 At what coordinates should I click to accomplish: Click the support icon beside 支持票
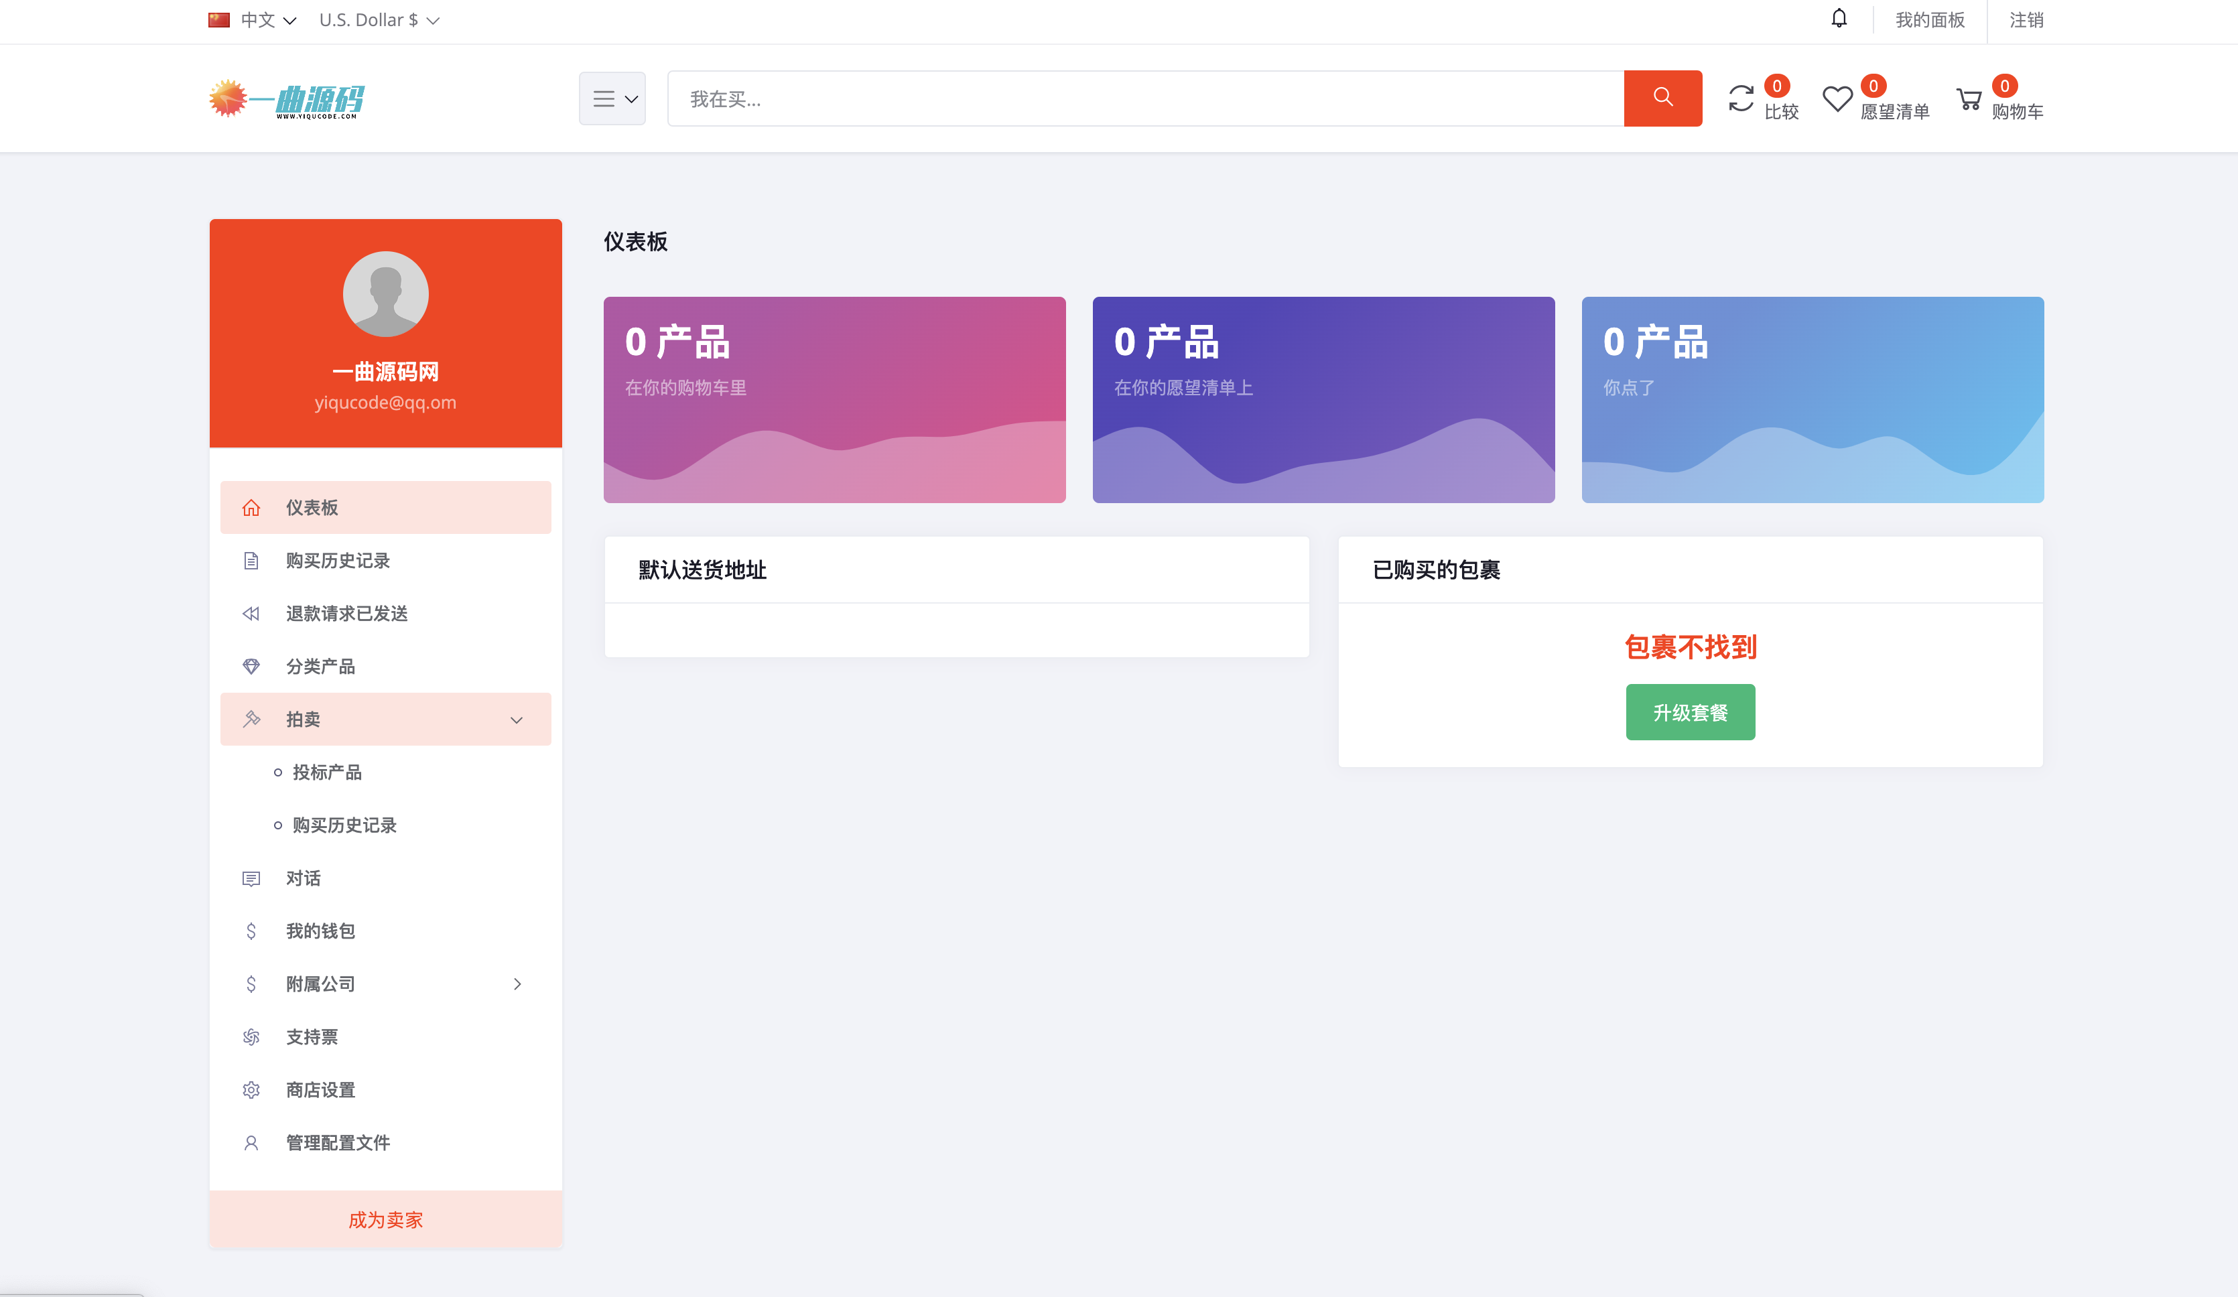pyautogui.click(x=251, y=1037)
